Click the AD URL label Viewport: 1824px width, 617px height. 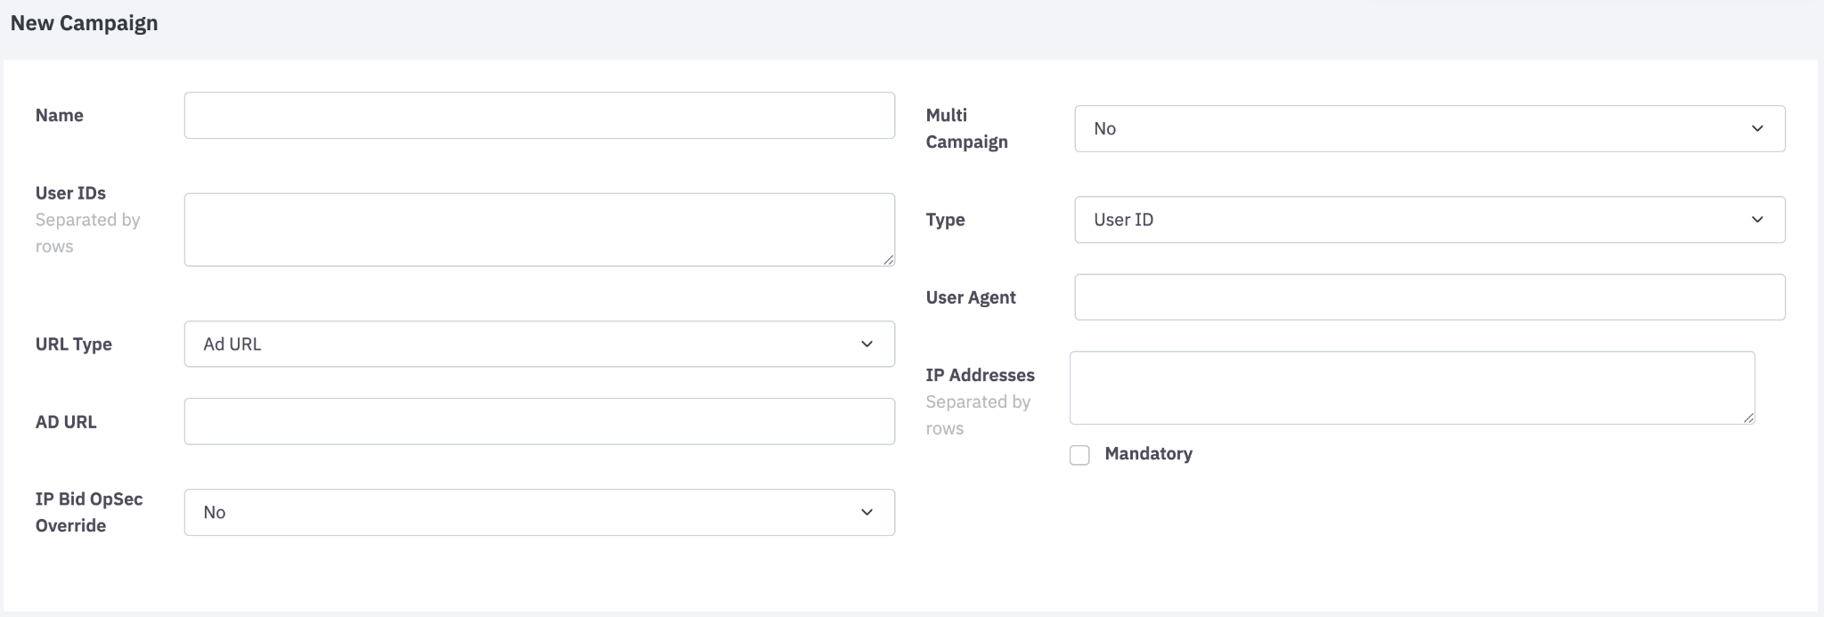coord(66,422)
